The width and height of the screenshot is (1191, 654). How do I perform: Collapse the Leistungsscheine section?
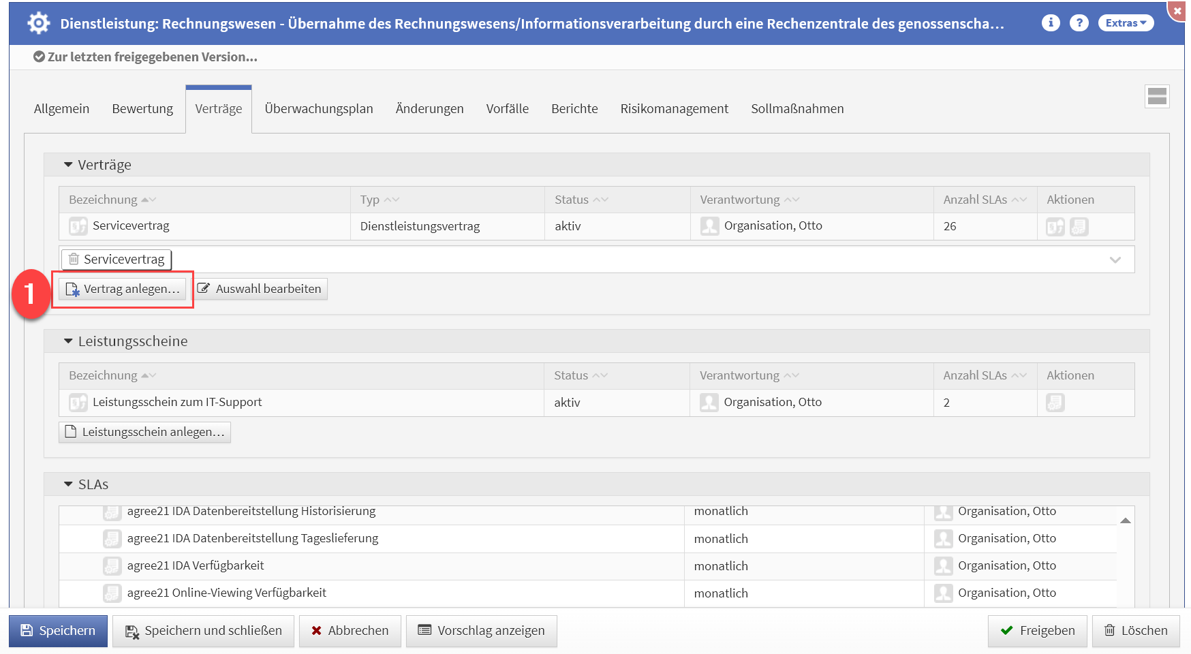point(68,341)
